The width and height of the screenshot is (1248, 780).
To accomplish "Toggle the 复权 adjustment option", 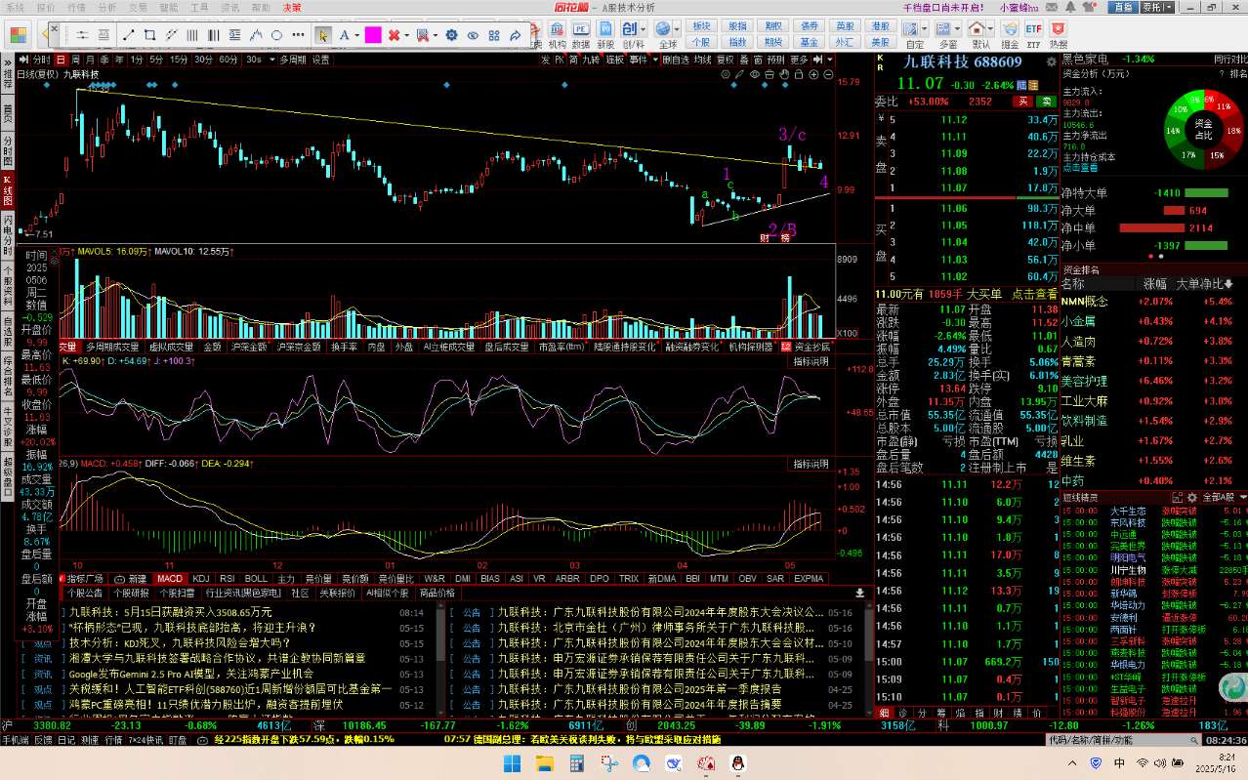I will tap(725, 60).
